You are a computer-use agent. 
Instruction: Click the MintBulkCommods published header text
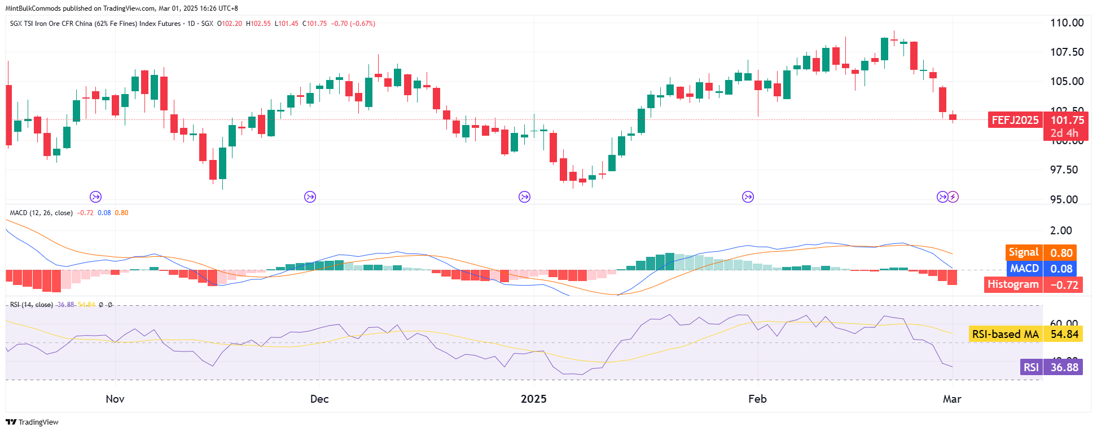point(121,8)
